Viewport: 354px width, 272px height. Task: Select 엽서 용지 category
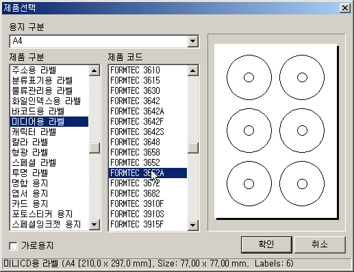(49, 193)
